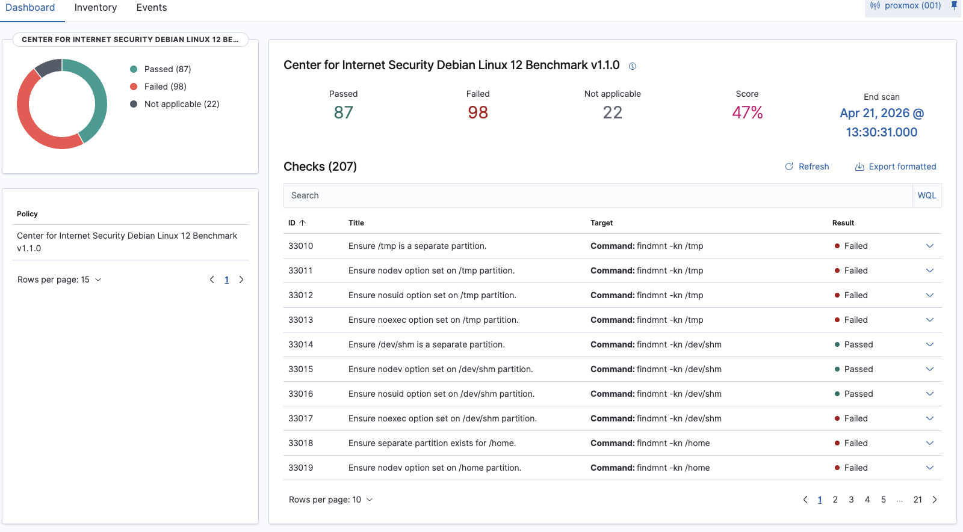
Task: Click the collapsed benchmark panel title badge
Action: 131,40
